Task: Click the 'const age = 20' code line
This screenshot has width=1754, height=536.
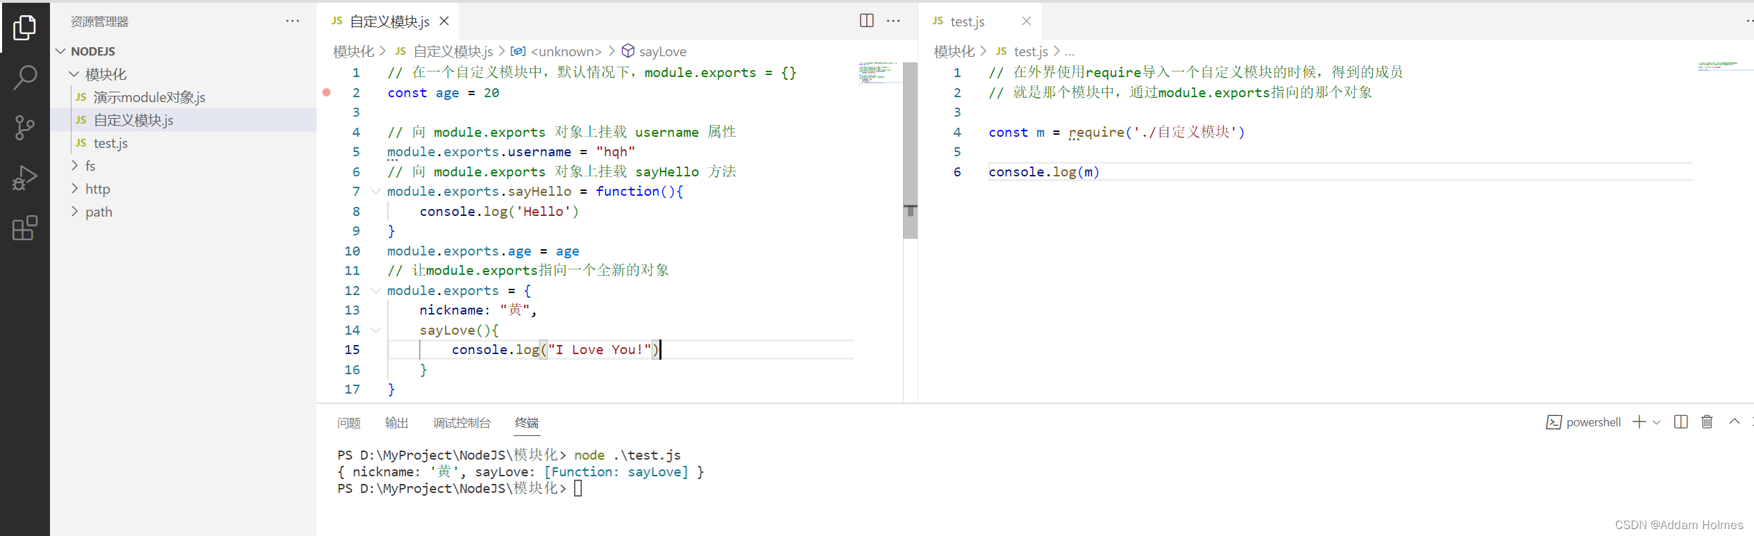Action: click(443, 93)
